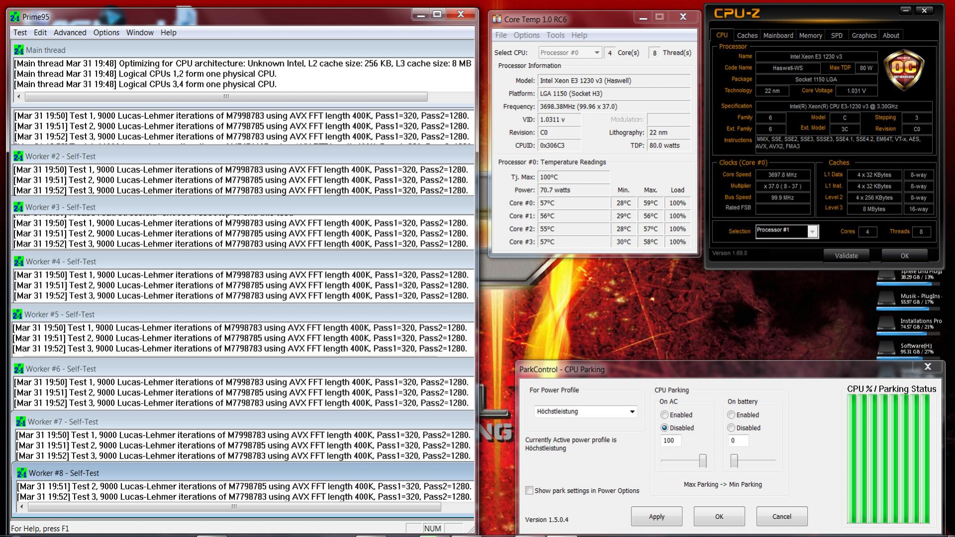The width and height of the screenshot is (955, 537).
Task: Maximize the Prime95 window
Action: coord(437,14)
